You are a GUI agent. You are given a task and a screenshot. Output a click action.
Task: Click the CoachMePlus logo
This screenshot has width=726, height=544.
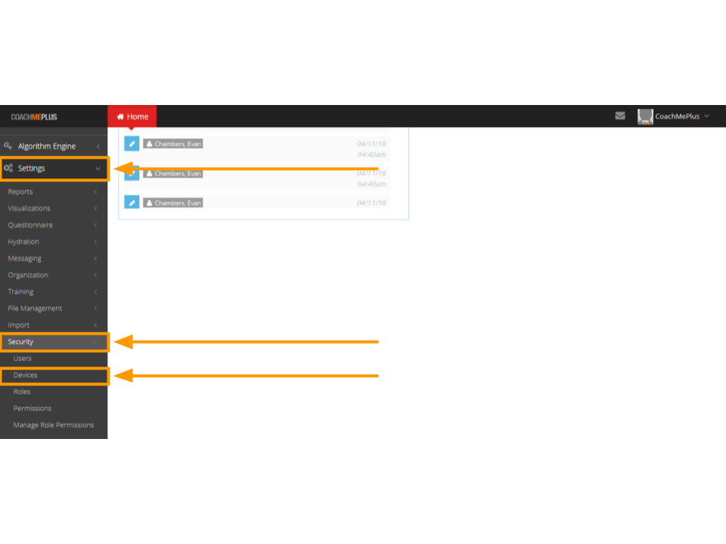(34, 117)
